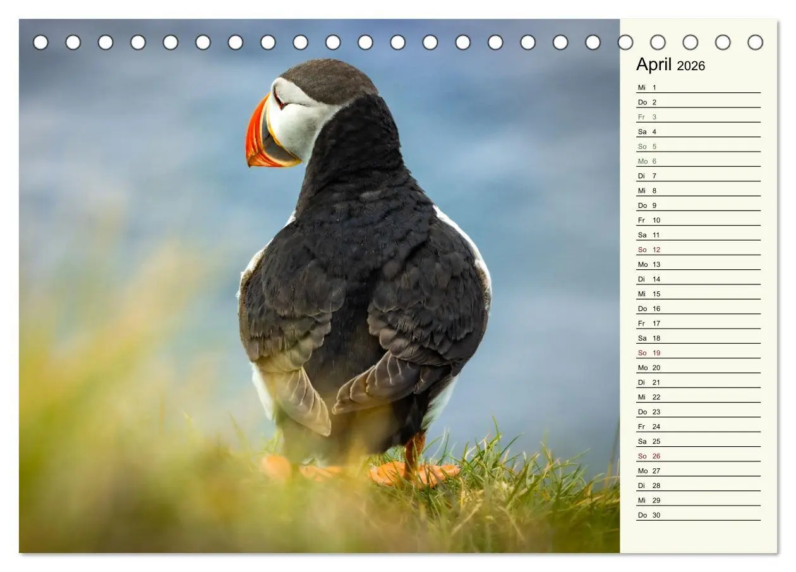Select the 'Di 21' date row
The width and height of the screenshot is (796, 572).
698,382
